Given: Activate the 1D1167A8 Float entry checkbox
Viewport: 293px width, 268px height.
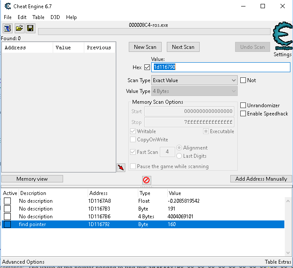Looking at the screenshot, I should [7, 201].
